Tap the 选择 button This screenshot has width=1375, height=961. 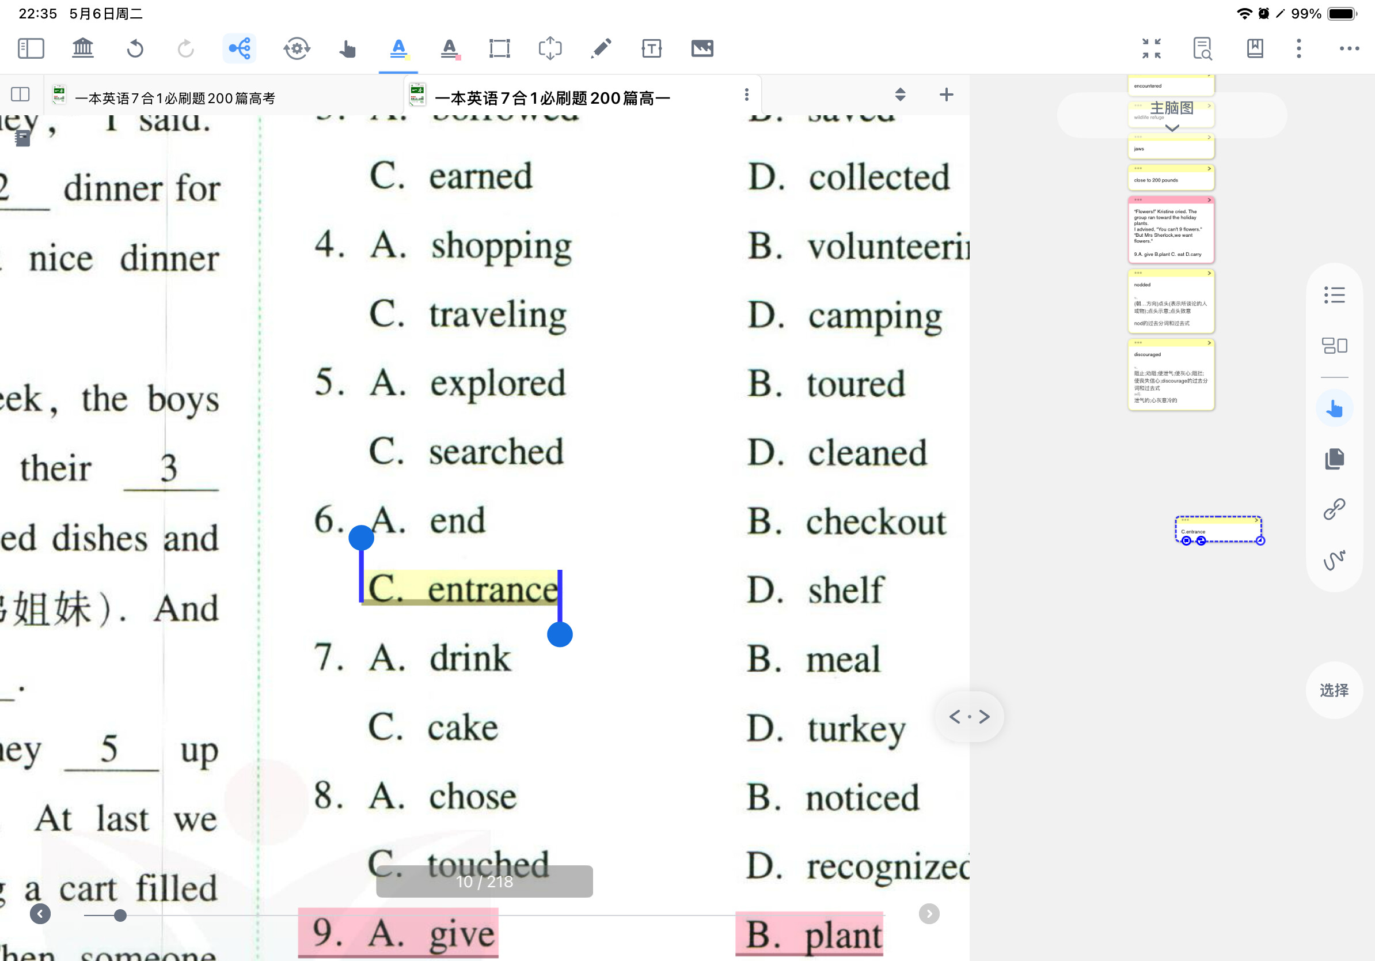(x=1334, y=690)
